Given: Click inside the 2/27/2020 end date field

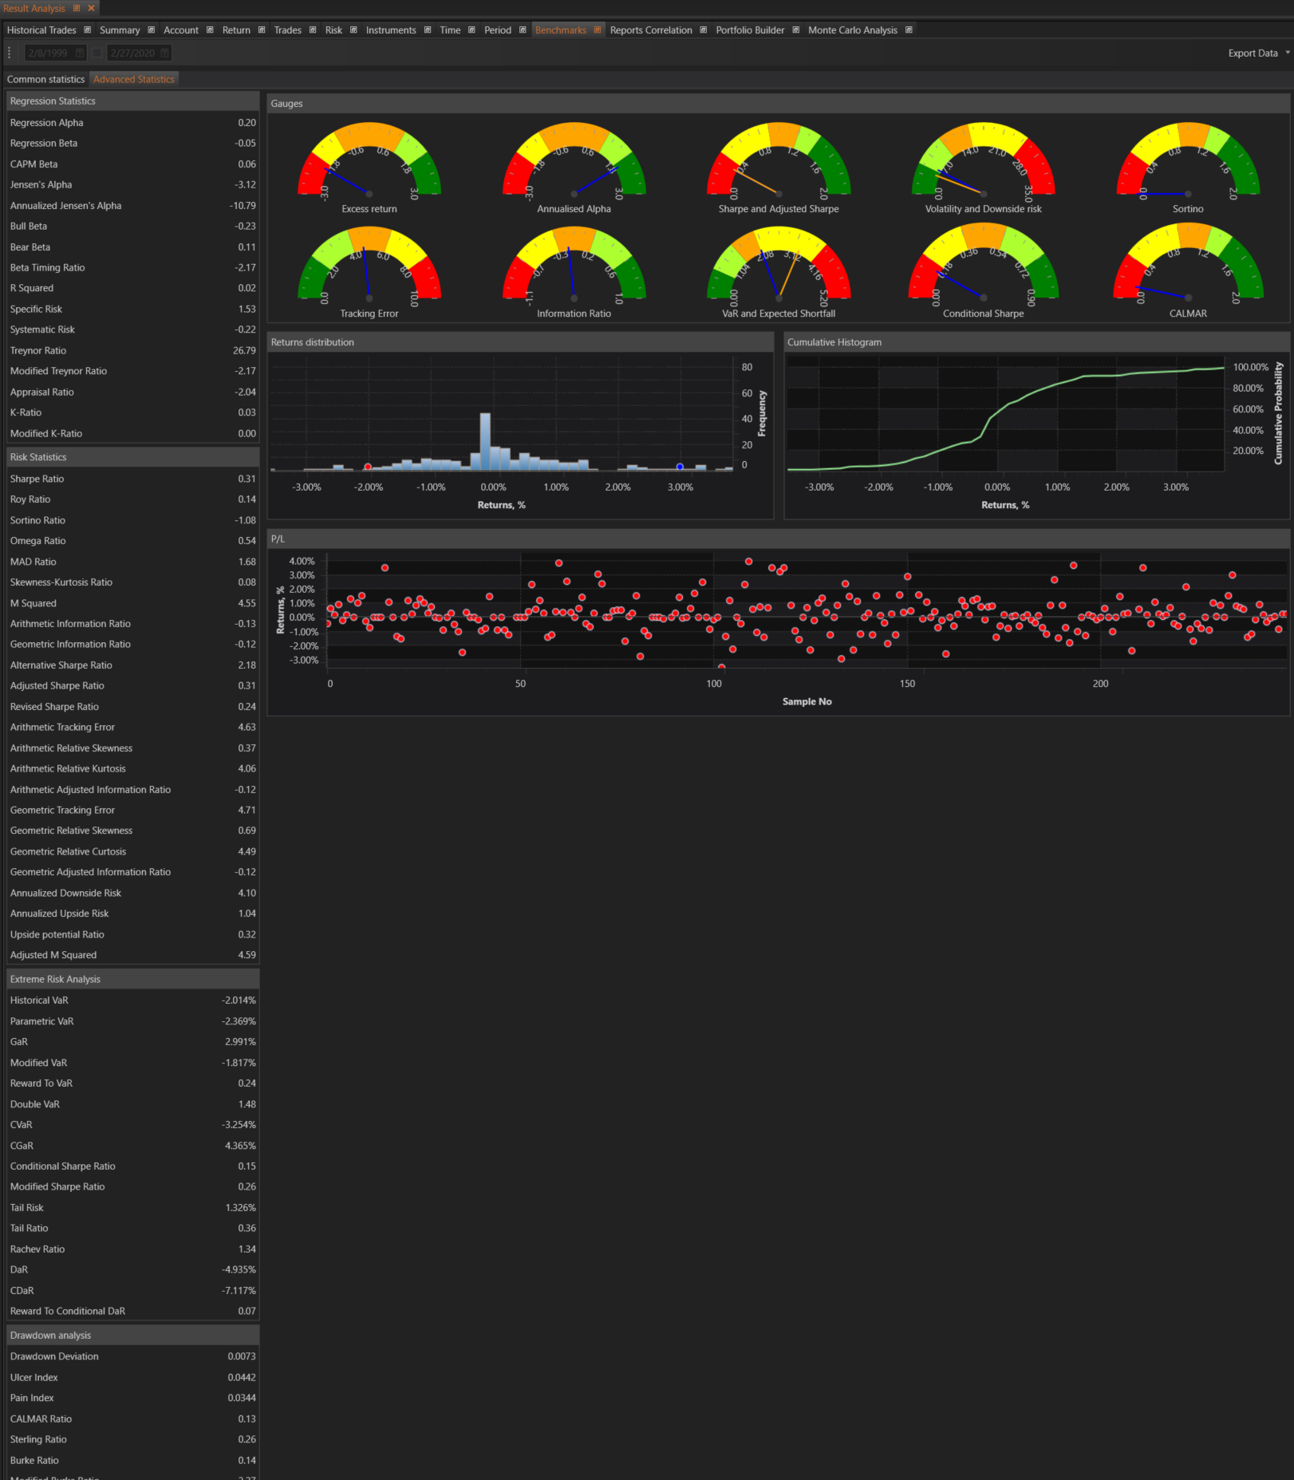Looking at the screenshot, I should (x=132, y=53).
